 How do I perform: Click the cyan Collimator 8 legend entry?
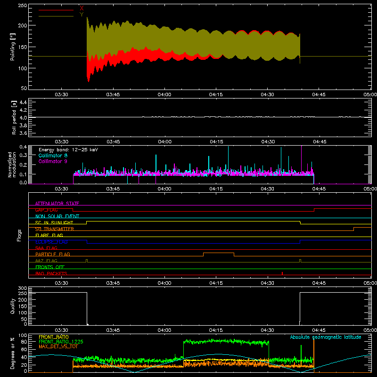(x=53, y=156)
